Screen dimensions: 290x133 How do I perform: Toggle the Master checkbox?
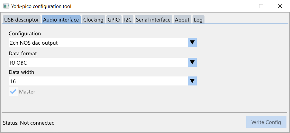coord(13,92)
